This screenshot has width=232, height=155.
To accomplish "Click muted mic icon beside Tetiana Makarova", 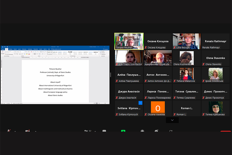I will 175,81.
